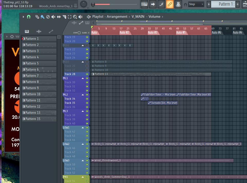Select Pattern 7 in picker
The image size is (247, 183).
pyautogui.click(x=39, y=76)
